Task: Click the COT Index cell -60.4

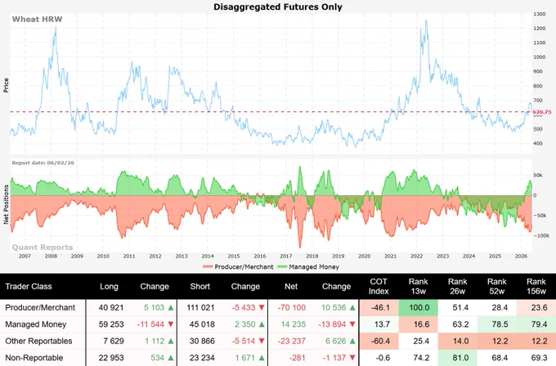Action: 379,341
